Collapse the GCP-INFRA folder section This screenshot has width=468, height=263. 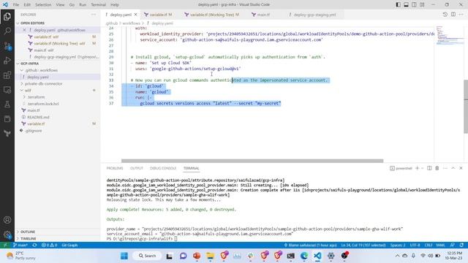57,64
